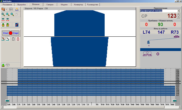Click the right teal carriage marker on needle bed
The image size is (182, 110).
[175, 101]
